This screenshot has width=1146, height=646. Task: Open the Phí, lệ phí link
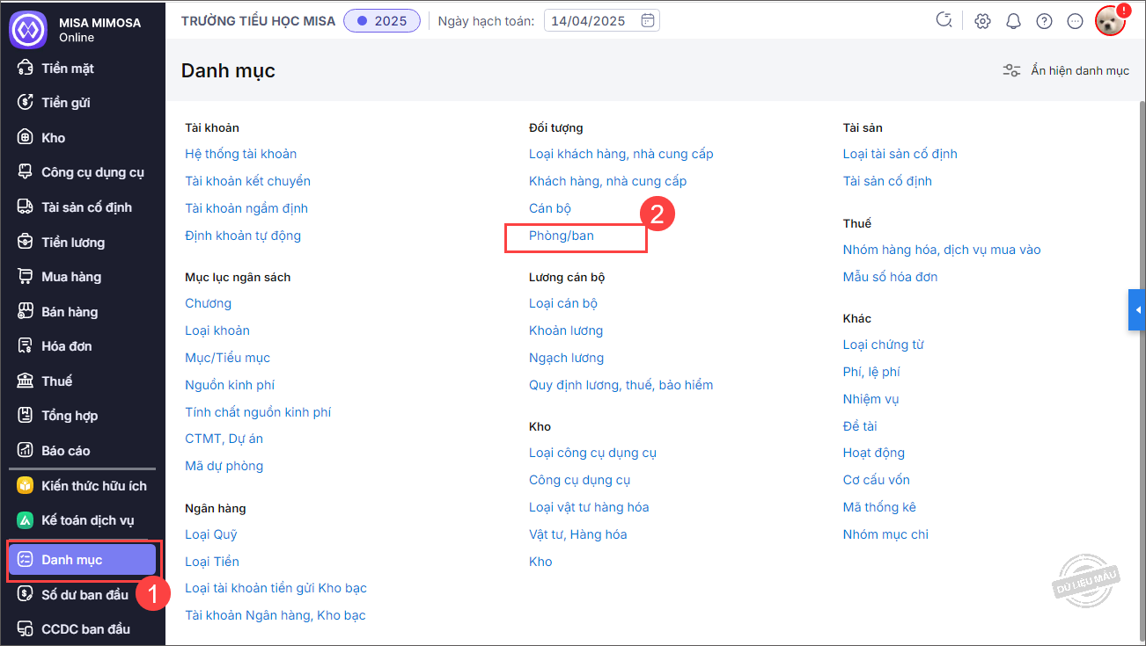point(871,372)
